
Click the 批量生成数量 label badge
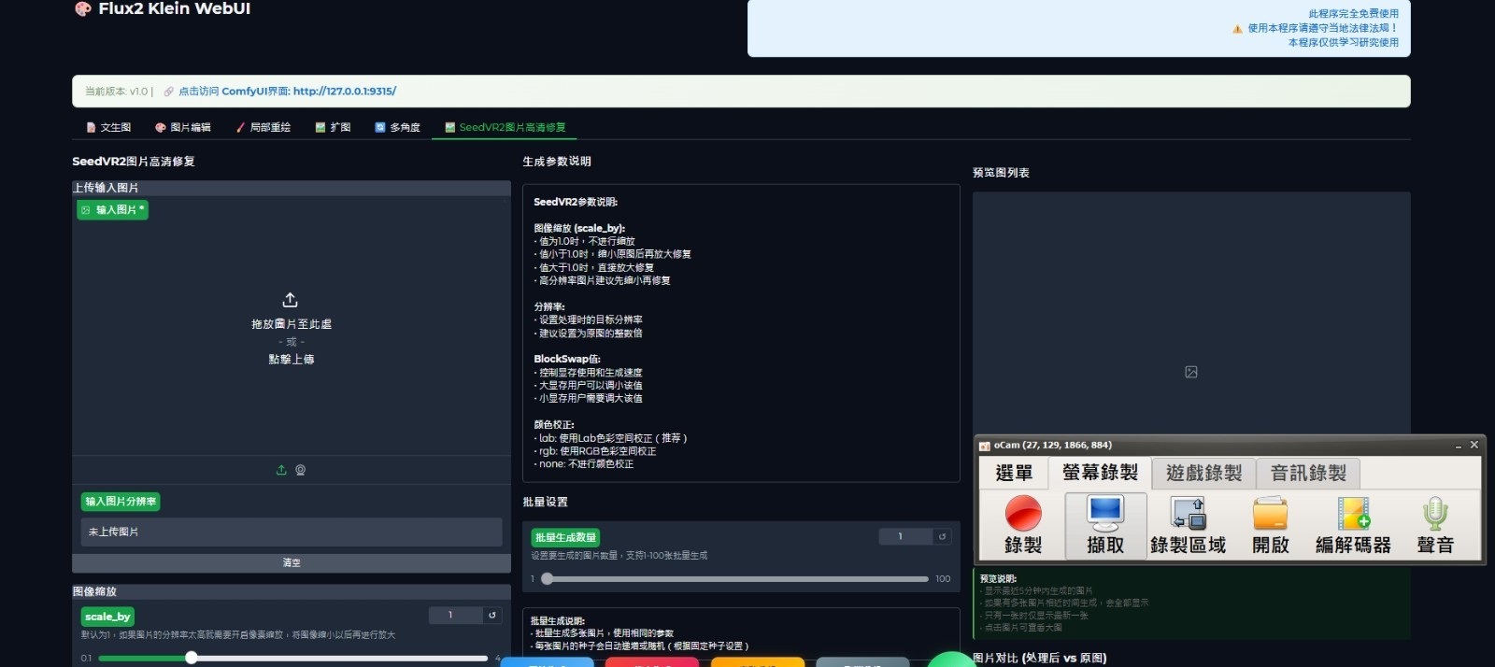[x=565, y=537]
